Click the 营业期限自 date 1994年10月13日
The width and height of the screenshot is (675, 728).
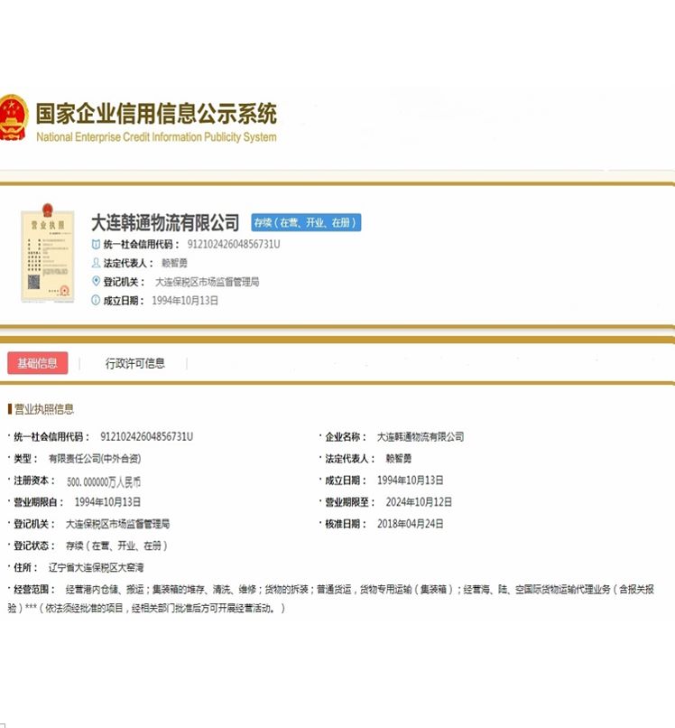click(x=107, y=502)
